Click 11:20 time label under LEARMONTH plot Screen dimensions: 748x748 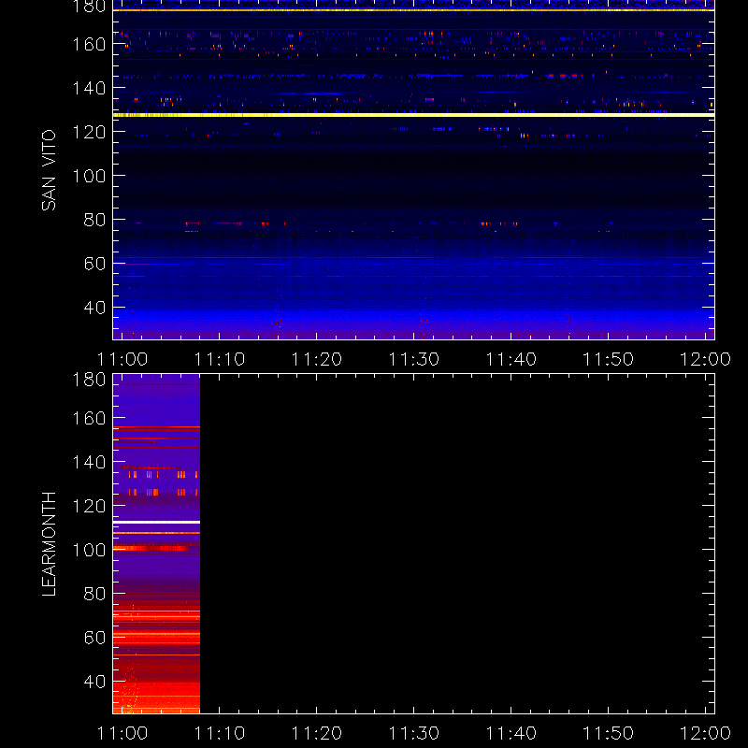click(x=317, y=733)
